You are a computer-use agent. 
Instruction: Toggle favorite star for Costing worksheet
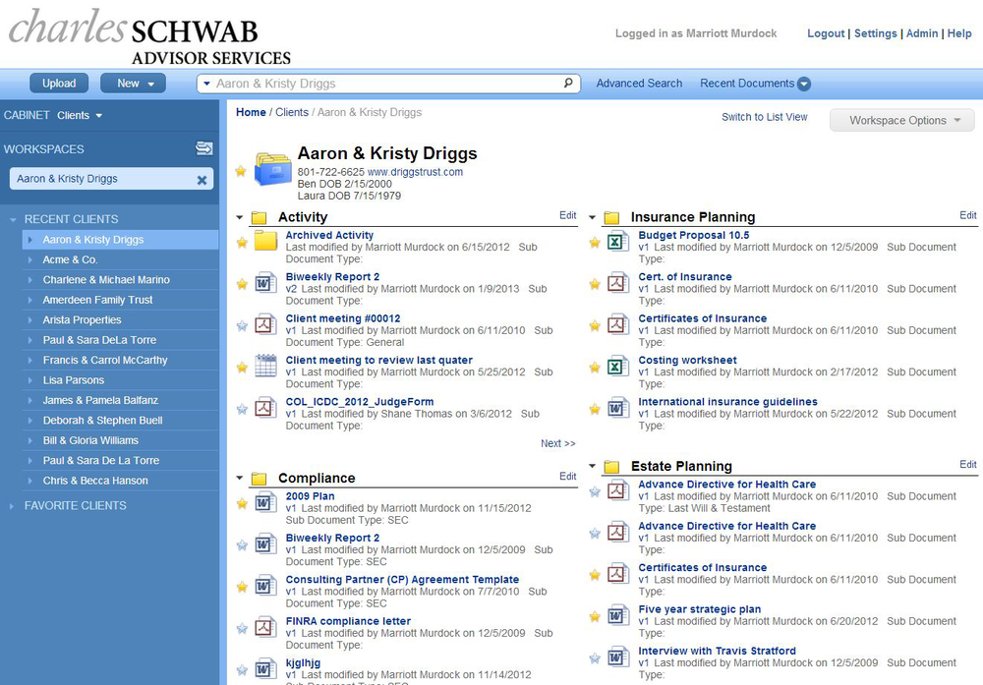tap(594, 368)
